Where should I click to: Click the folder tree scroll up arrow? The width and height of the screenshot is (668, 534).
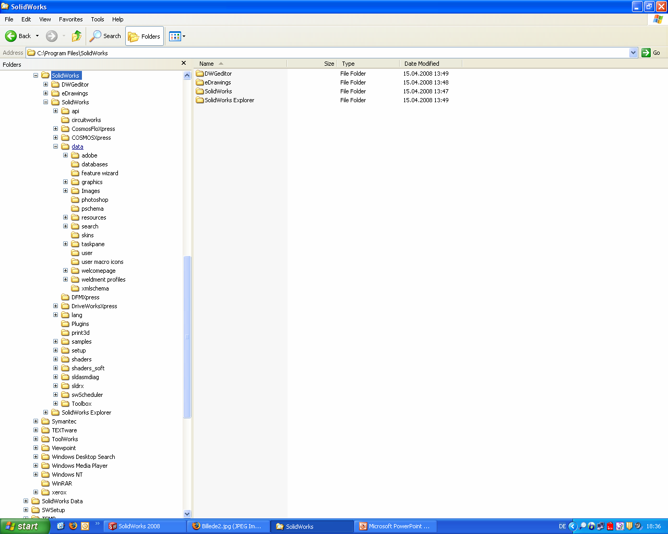coord(187,76)
